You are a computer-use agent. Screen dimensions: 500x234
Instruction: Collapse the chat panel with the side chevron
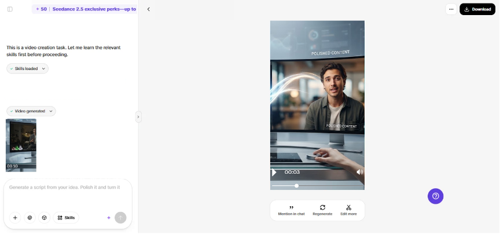tap(138, 117)
